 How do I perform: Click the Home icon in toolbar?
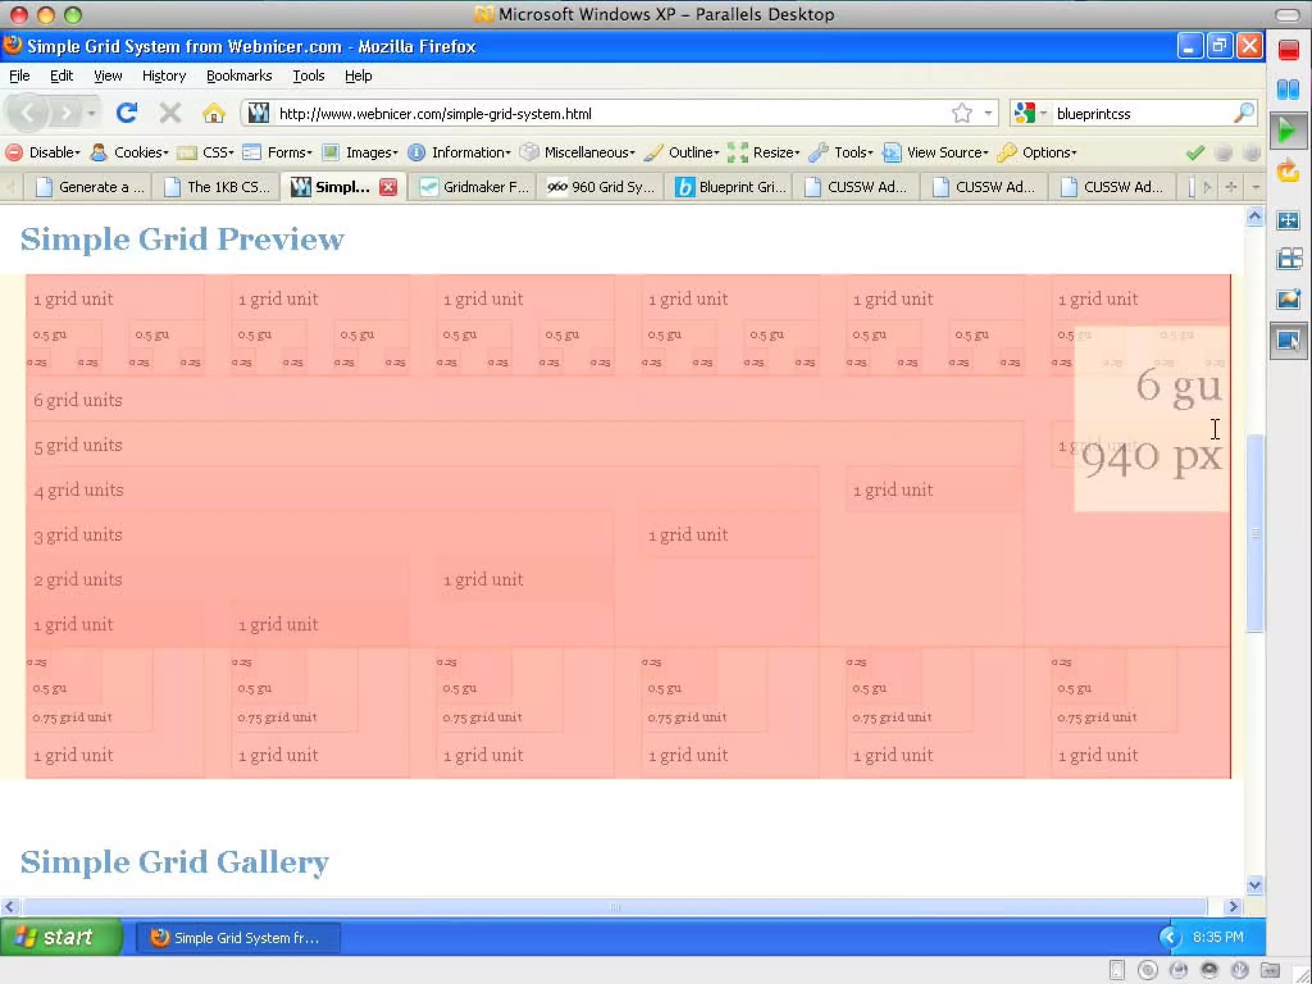[x=213, y=113]
